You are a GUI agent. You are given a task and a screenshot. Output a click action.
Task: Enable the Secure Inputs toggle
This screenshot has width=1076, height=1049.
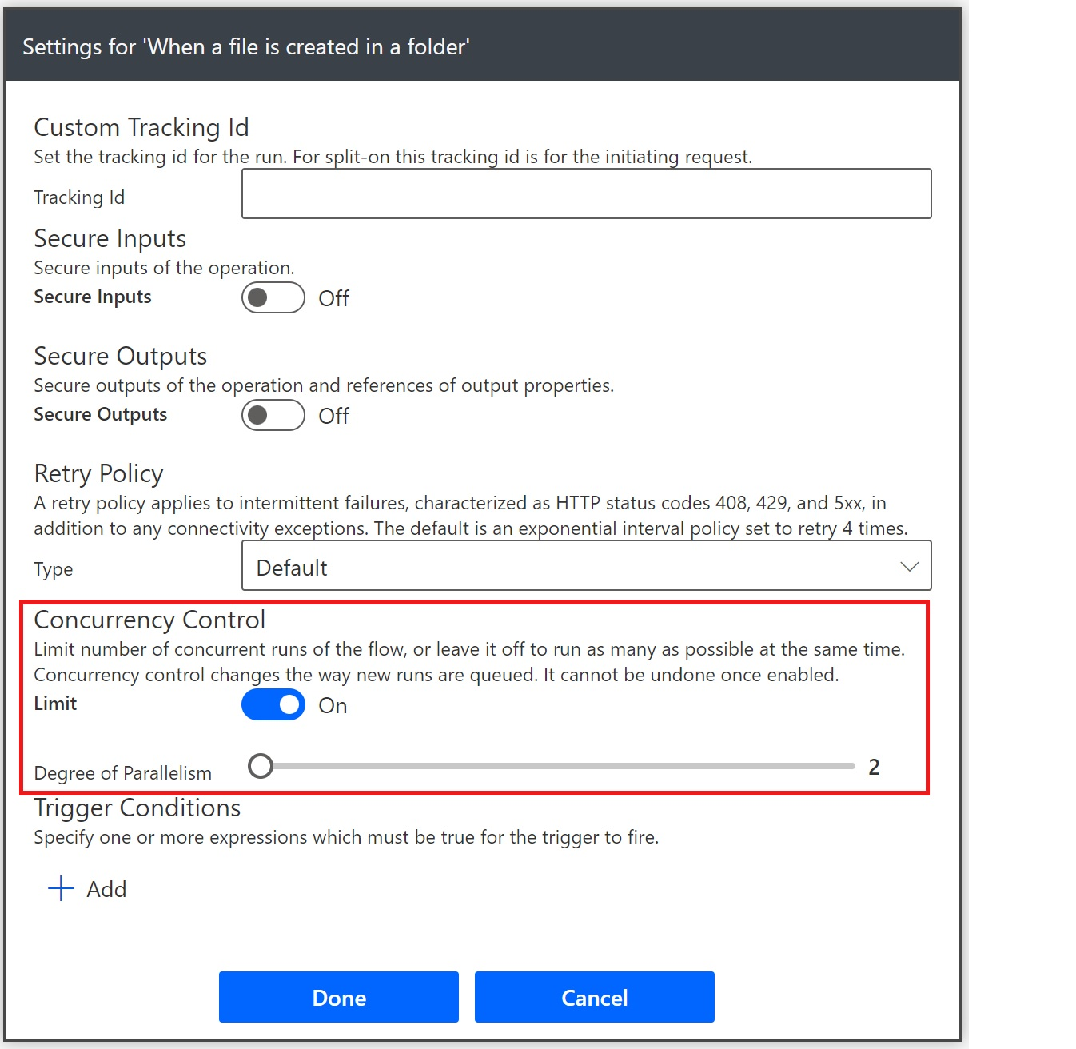coord(273,297)
